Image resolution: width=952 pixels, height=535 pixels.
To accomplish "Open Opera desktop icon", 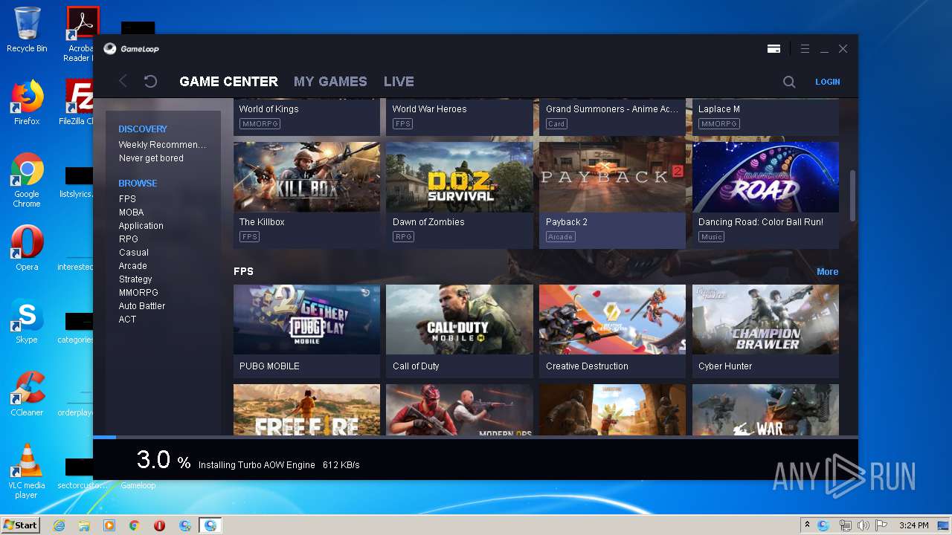I will (27, 248).
